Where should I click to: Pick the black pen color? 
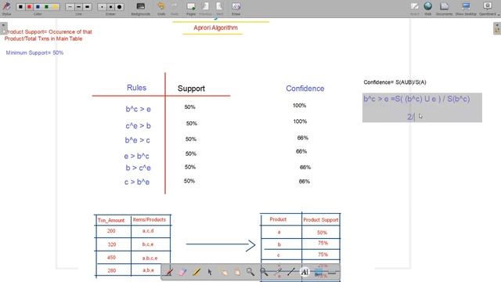click(20, 7)
